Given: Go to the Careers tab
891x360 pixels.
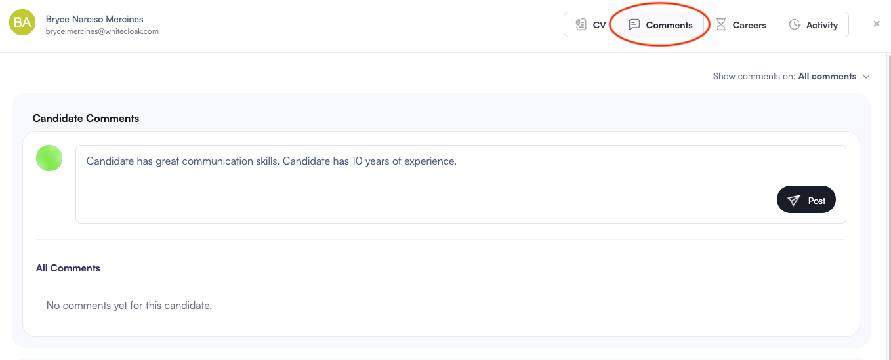Looking at the screenshot, I should [741, 25].
